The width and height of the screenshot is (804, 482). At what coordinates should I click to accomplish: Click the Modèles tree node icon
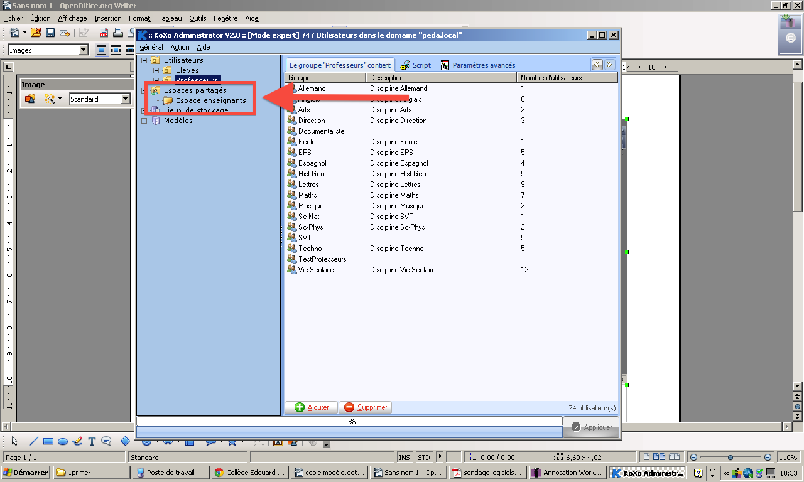156,120
